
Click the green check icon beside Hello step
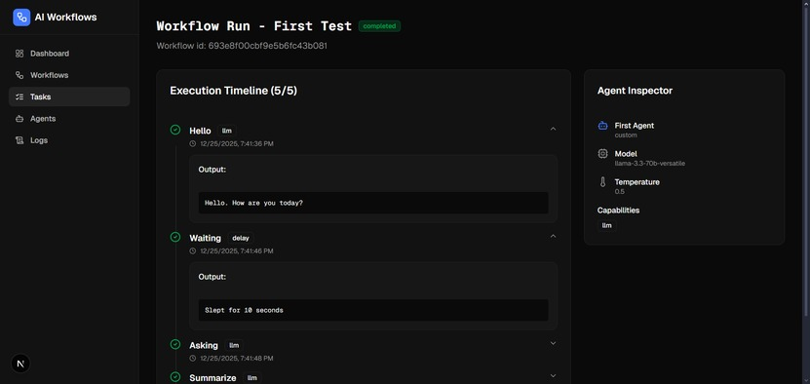(x=175, y=130)
